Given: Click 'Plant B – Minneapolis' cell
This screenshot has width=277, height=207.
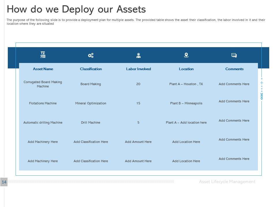Looking at the screenshot, I should [x=186, y=103].
